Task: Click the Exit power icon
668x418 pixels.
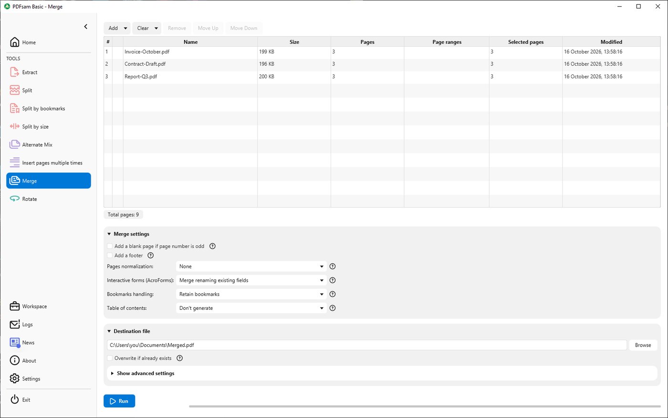Action: pyautogui.click(x=15, y=399)
